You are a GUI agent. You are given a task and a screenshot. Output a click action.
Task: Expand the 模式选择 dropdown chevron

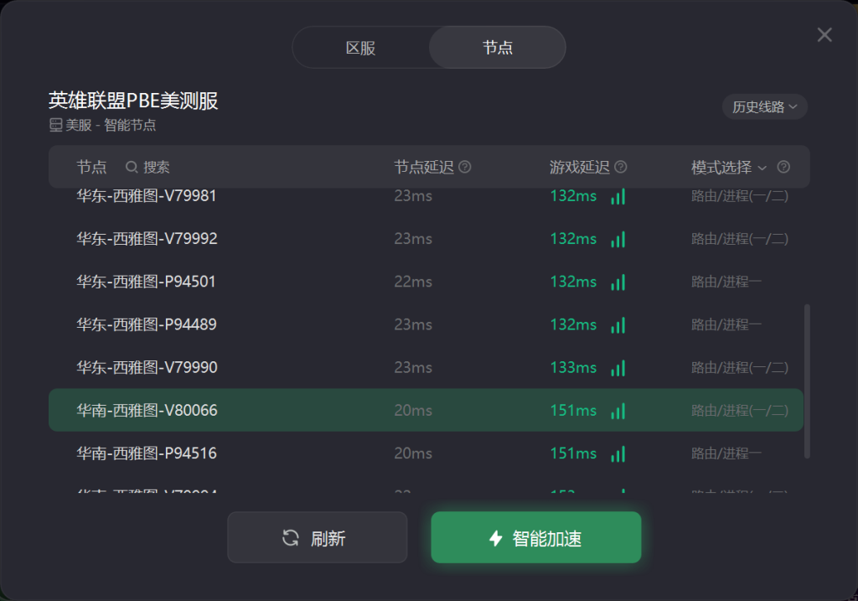tap(762, 168)
